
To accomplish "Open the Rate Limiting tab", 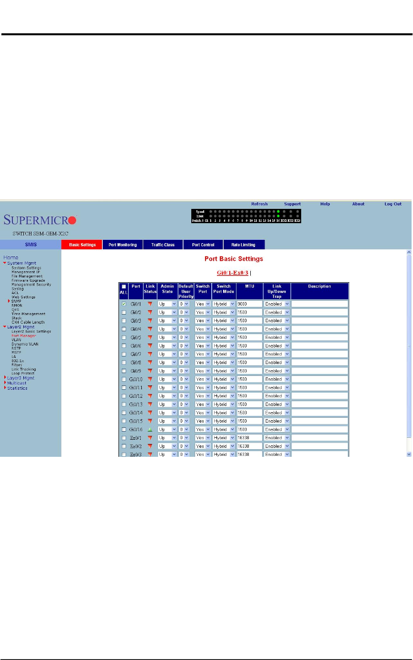I will click(x=243, y=245).
